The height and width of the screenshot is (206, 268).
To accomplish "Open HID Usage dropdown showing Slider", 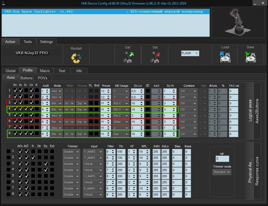I will [x=121, y=122].
